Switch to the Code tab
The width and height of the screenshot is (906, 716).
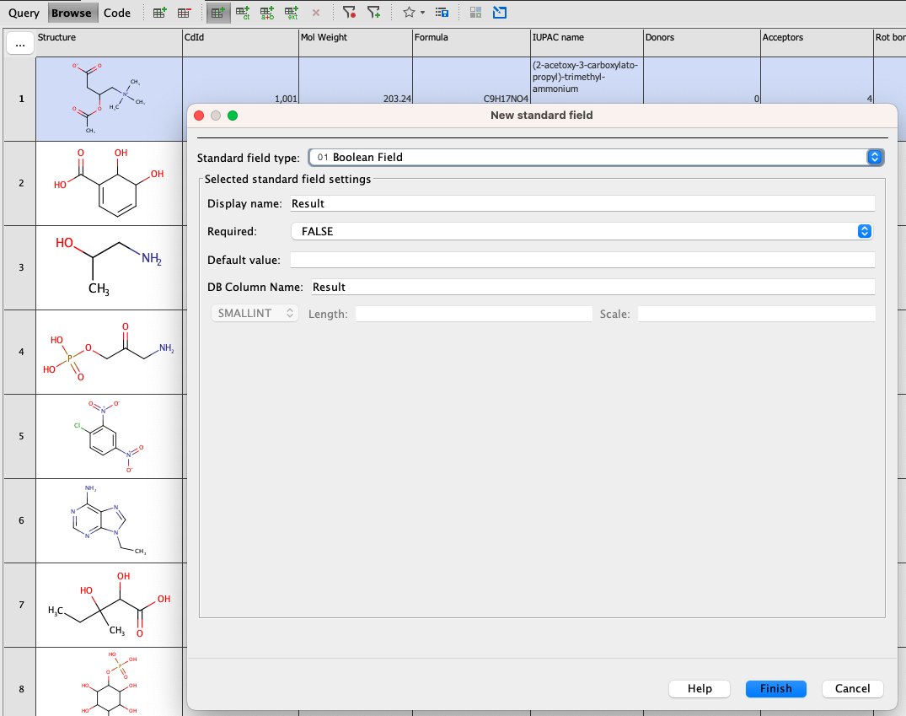pyautogui.click(x=117, y=13)
